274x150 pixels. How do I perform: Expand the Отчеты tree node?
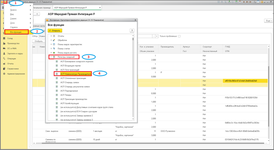click(x=51, y=36)
